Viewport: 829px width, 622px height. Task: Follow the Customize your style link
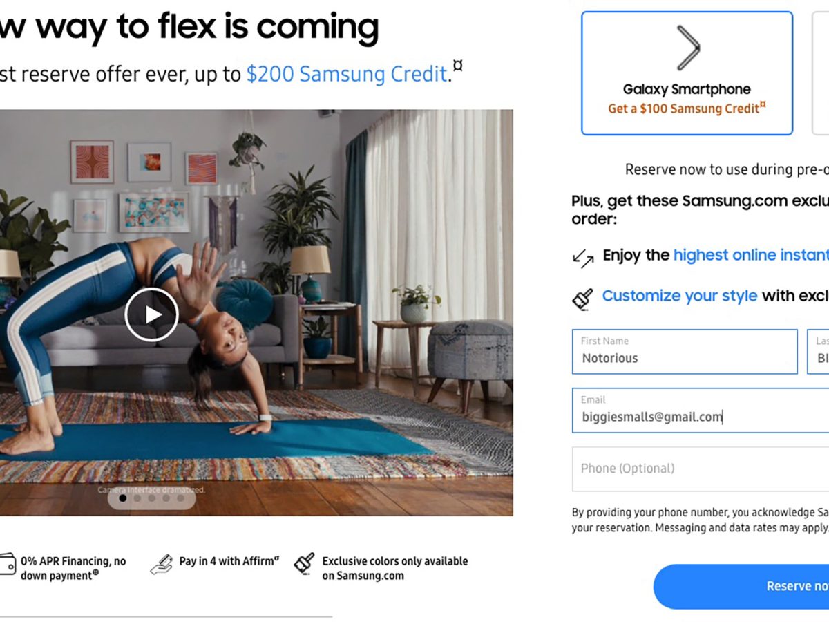(680, 296)
